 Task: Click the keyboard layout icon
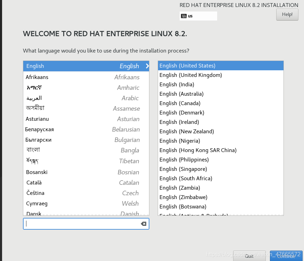point(183,16)
